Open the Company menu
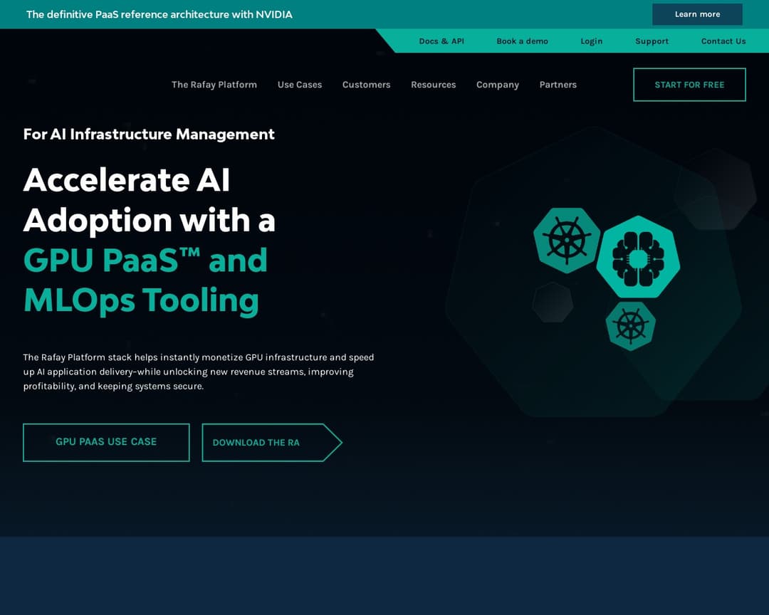Image resolution: width=769 pixels, height=615 pixels. (498, 85)
